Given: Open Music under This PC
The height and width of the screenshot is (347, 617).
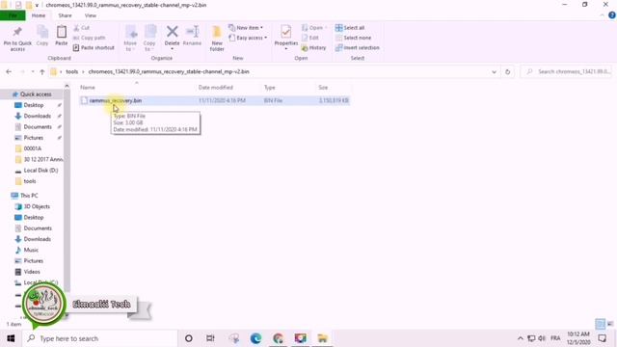Looking at the screenshot, I should point(31,250).
